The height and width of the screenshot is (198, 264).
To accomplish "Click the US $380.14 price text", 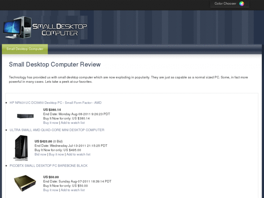I will coord(52,110).
